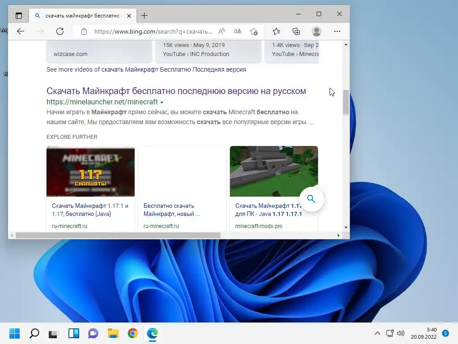458x344 pixels.
Task: Click EXPLORE FURTHER heading
Action: point(72,137)
